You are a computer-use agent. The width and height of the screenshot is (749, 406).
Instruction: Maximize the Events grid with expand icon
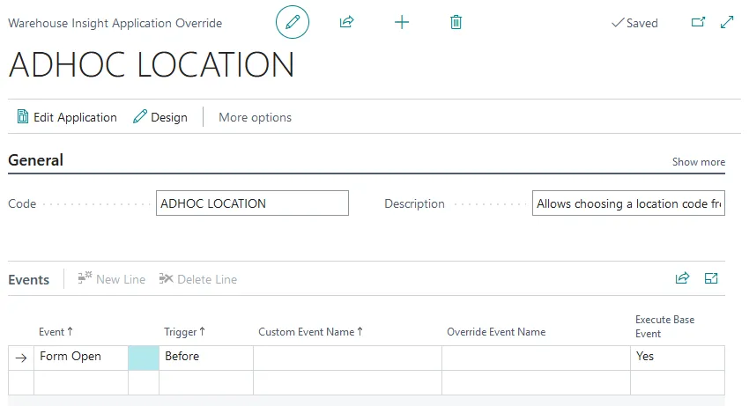(712, 278)
